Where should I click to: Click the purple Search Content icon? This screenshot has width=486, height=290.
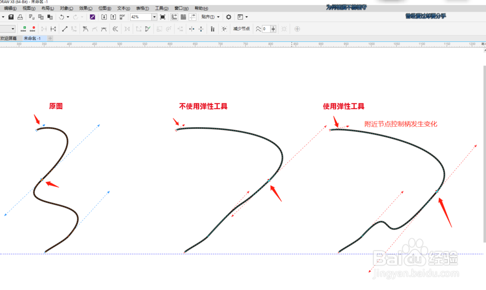coord(92,17)
